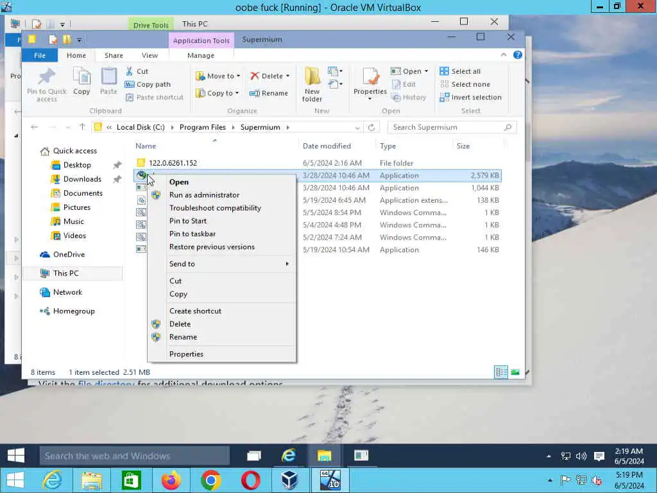657x493 pixels.
Task: Click the ribbon Properties icon
Action: (x=370, y=77)
